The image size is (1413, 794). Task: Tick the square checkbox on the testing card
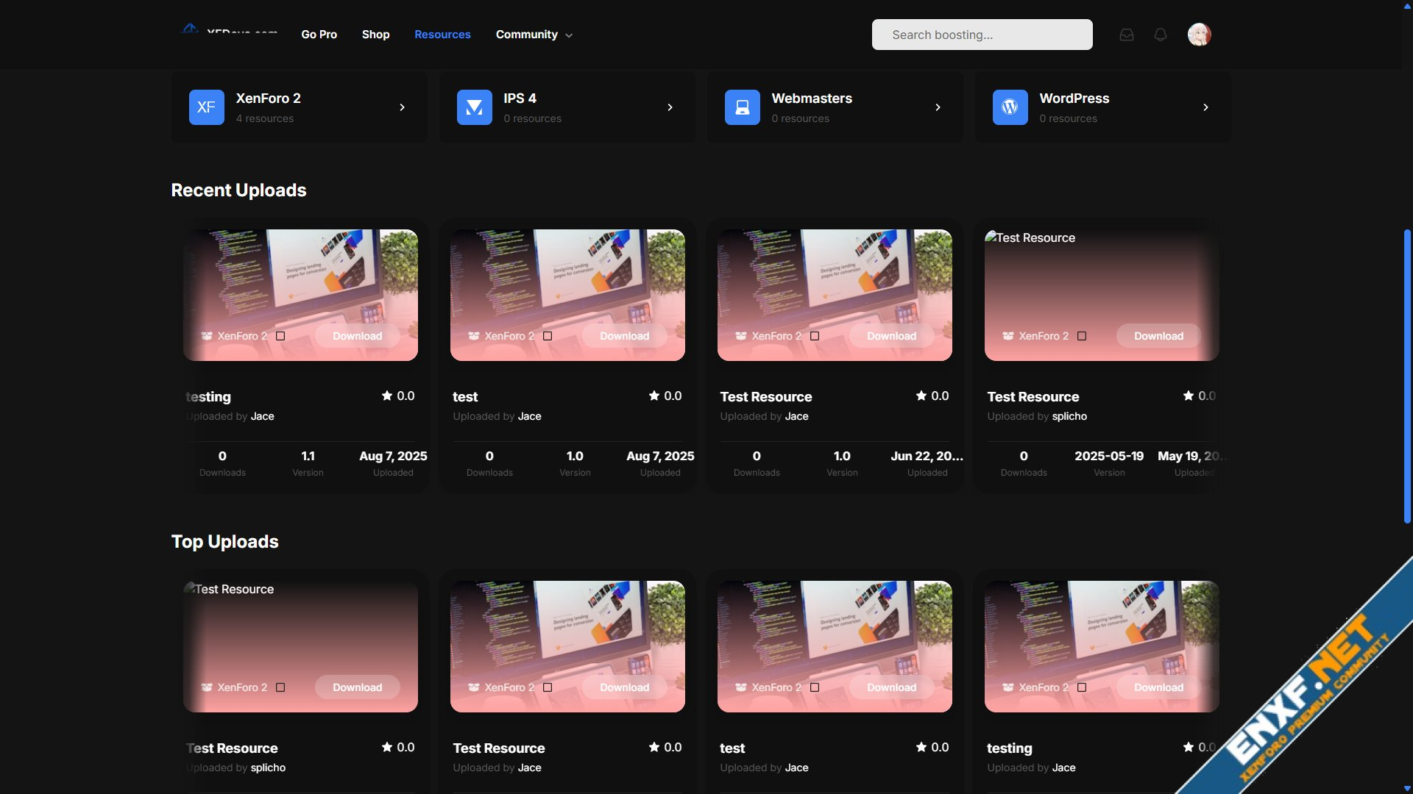(280, 336)
